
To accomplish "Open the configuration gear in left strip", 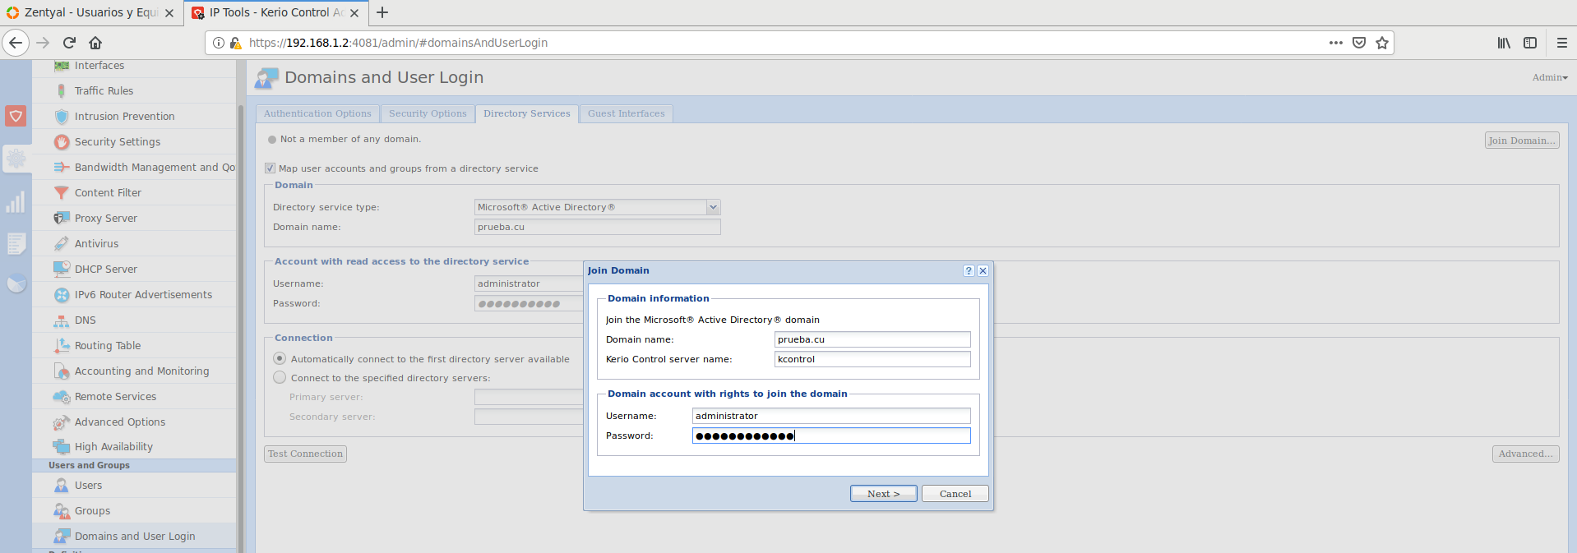I will (16, 158).
